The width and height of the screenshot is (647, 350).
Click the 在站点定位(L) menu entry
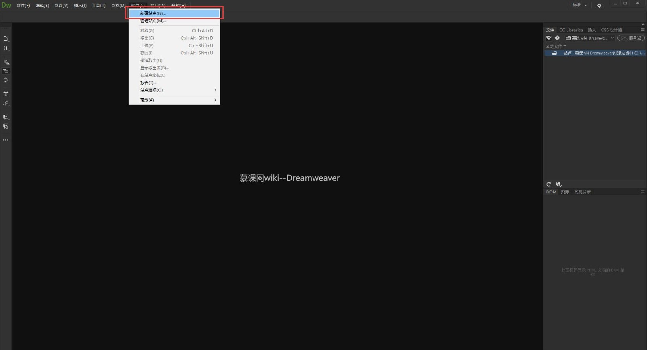pos(174,75)
